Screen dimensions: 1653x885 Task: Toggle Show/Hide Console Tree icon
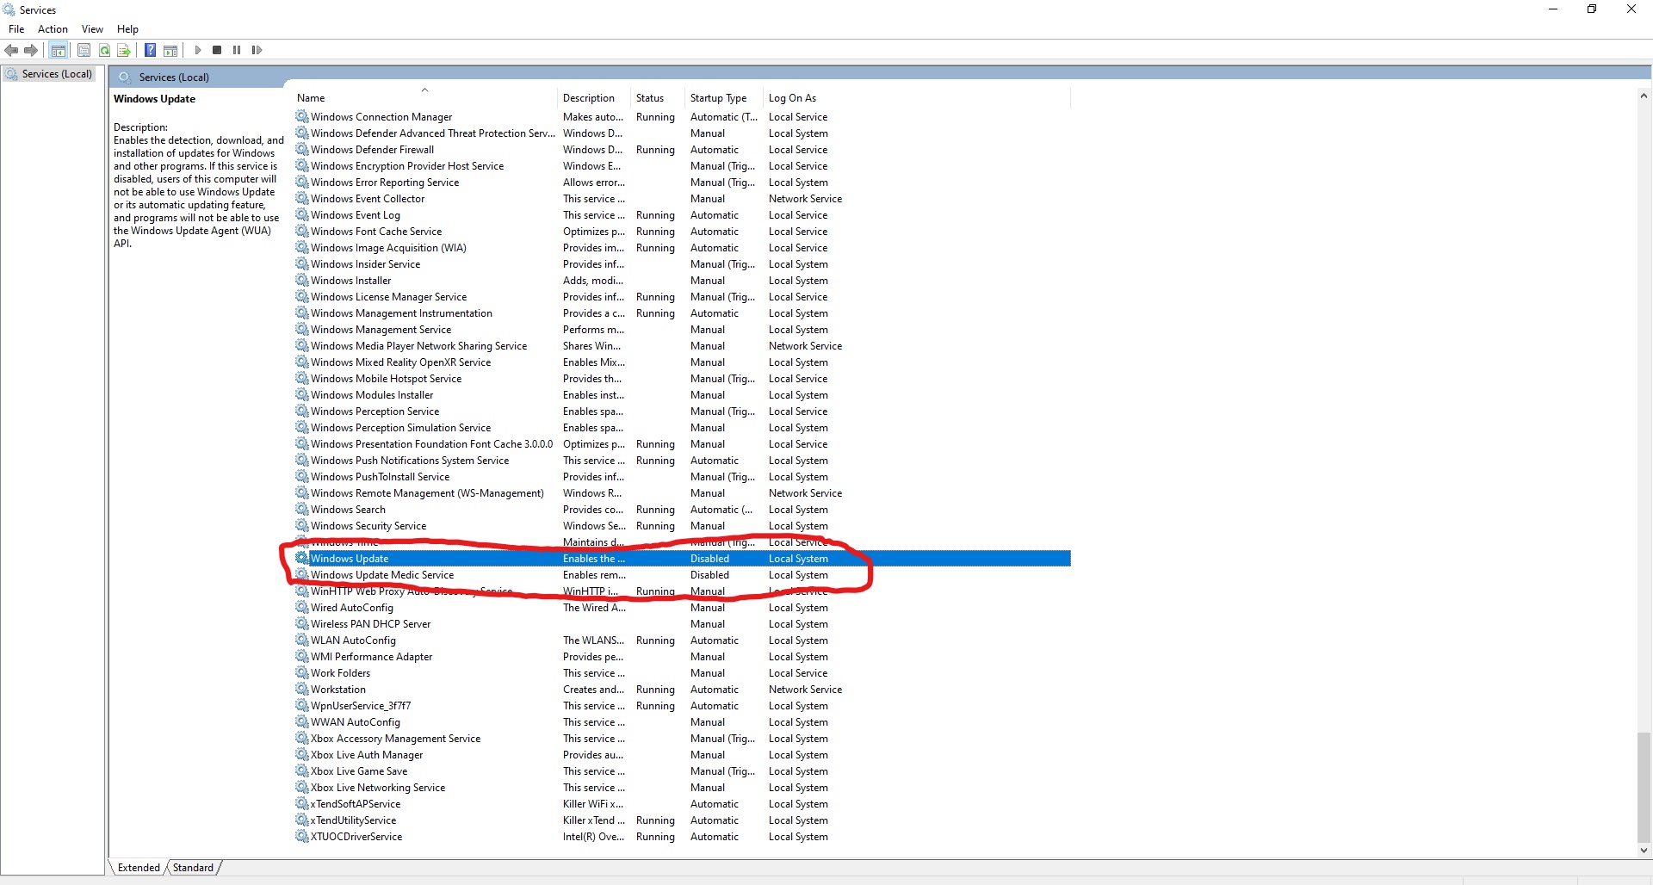pos(59,50)
